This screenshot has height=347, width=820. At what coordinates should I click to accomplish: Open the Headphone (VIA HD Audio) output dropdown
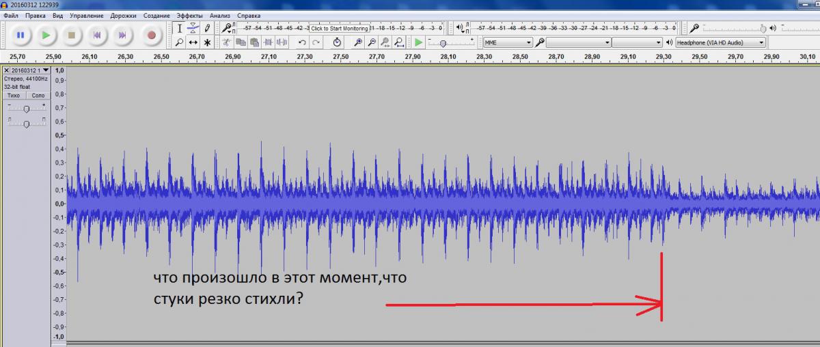[x=720, y=42]
